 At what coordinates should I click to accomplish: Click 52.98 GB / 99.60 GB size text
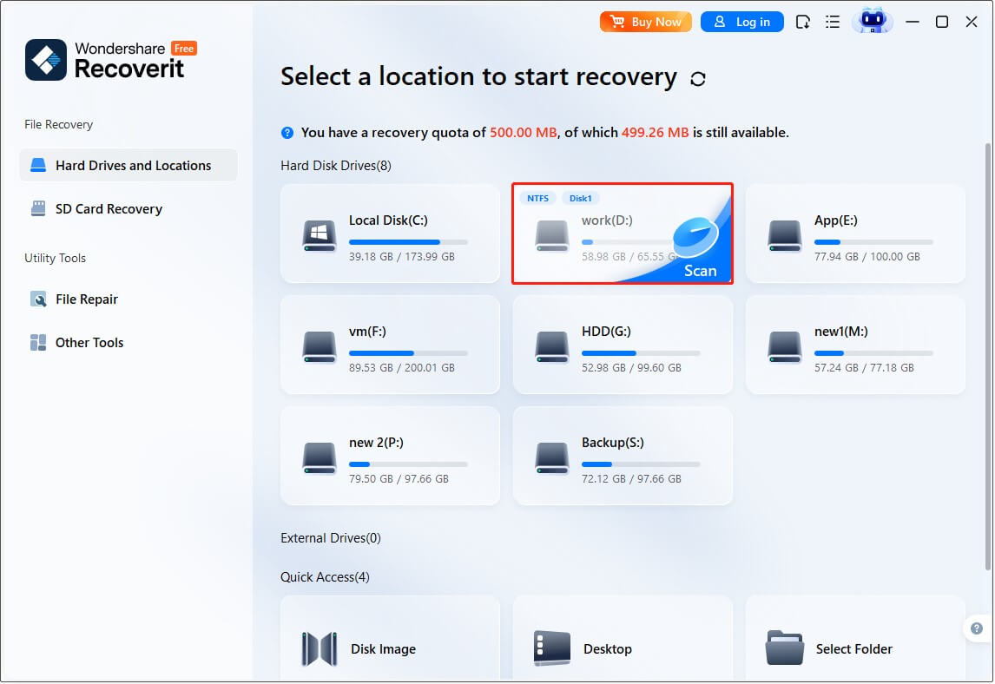pos(631,367)
